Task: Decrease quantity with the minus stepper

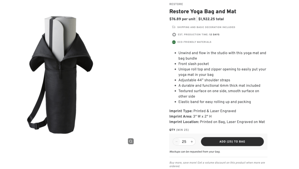Action: coord(176,142)
